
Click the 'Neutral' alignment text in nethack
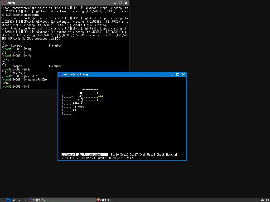[x=171, y=155]
